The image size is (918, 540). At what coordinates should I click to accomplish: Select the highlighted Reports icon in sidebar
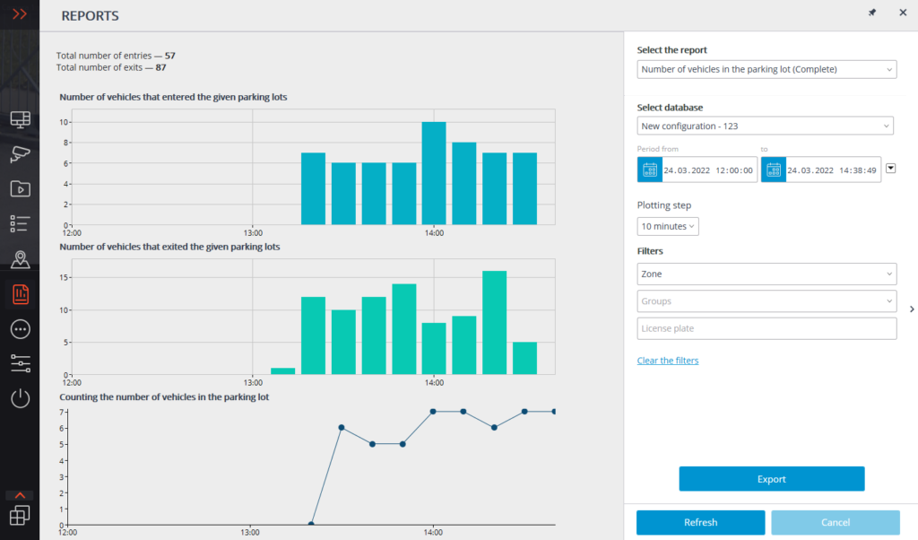click(20, 293)
